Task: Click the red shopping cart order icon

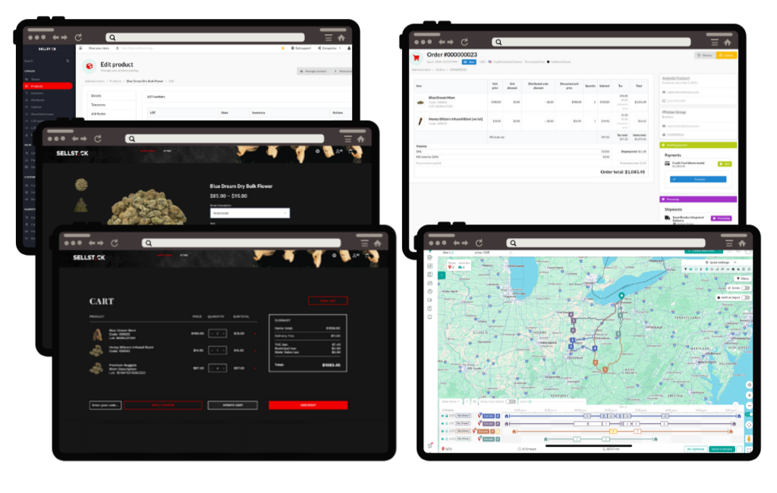Action: pos(416,56)
